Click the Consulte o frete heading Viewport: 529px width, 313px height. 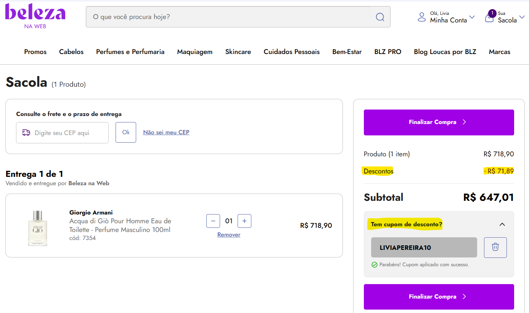tap(69, 114)
